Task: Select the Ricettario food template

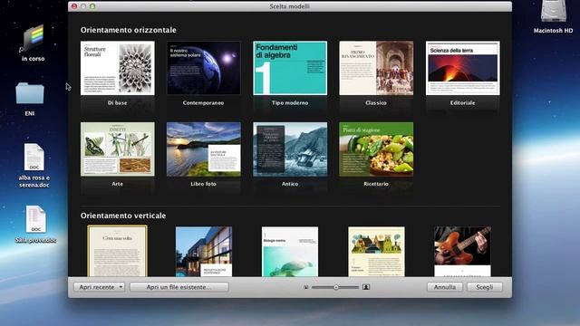Action: pyautogui.click(x=376, y=149)
